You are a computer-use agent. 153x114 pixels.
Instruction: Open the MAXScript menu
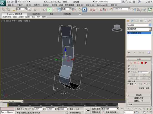click(x=102, y=5)
